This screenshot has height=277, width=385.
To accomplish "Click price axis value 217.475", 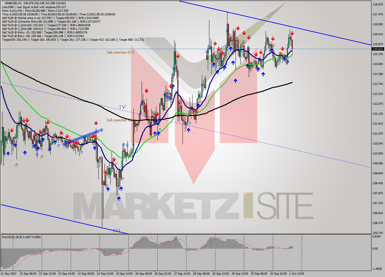I will (x=377, y=14).
